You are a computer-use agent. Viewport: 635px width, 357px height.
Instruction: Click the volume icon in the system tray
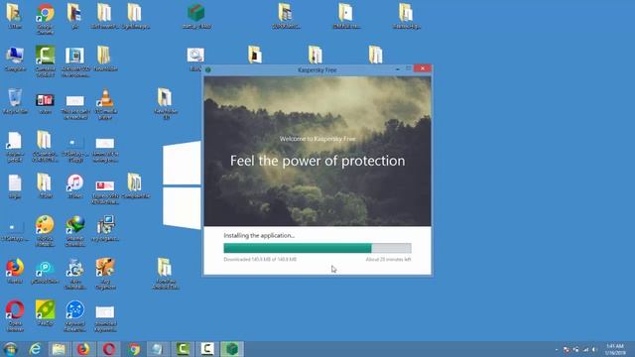tap(594, 349)
